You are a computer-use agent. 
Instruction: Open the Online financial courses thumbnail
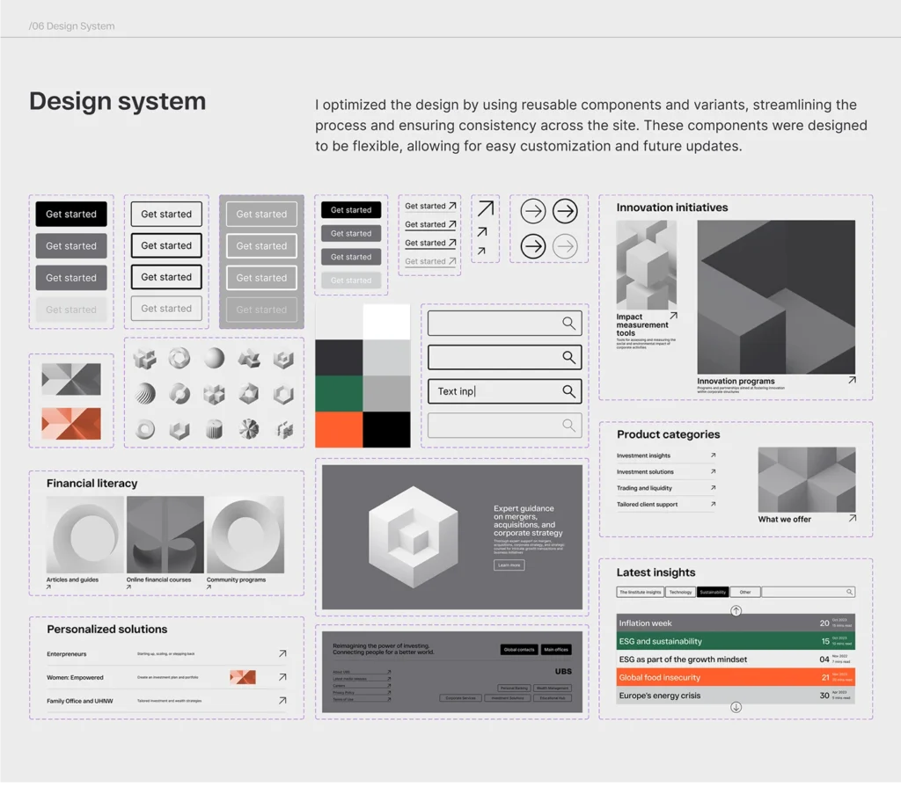(x=165, y=535)
